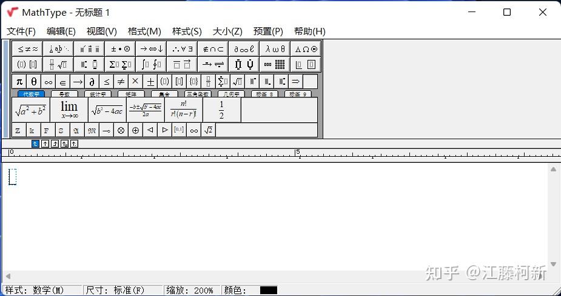Viewport: 561px width, 296px height.
Task: Insert the ⇒ implies arrow symbol
Action: click(x=295, y=81)
